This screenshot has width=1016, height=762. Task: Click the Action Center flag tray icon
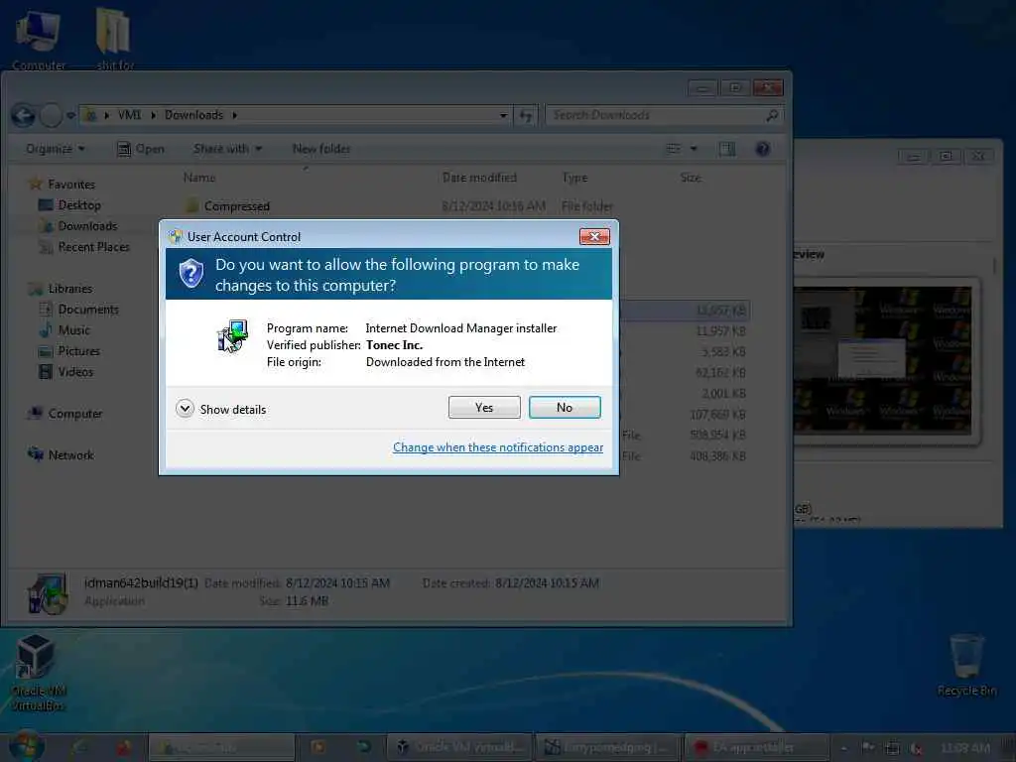tap(868, 748)
